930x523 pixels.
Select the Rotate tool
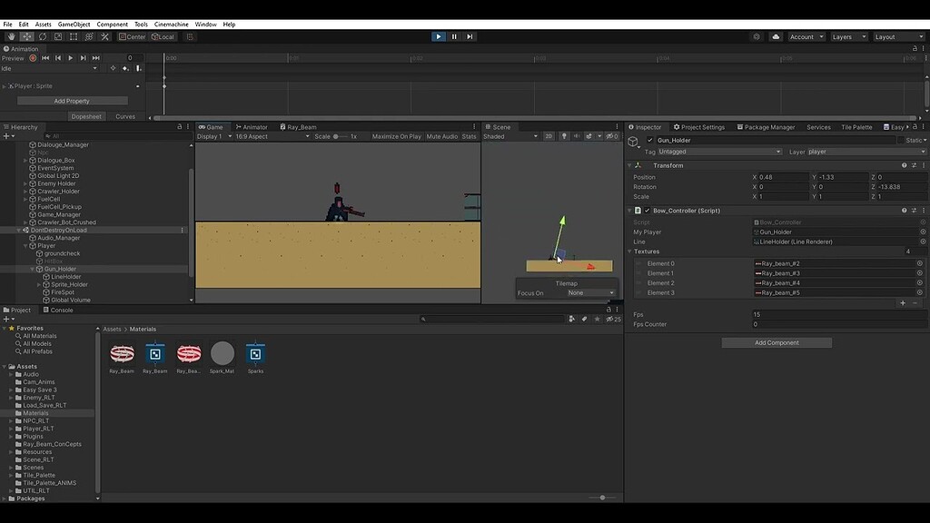tap(42, 36)
